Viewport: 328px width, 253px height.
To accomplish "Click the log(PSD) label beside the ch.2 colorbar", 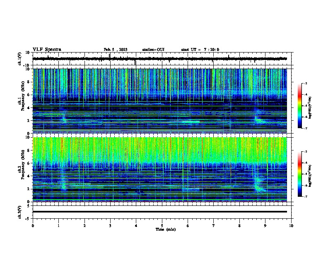I will pos(310,176).
